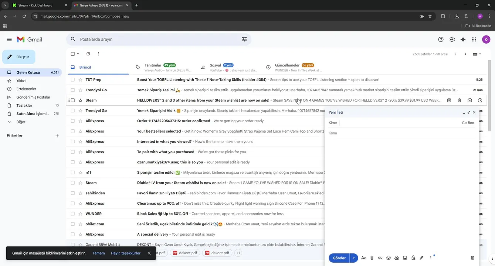Open the Gmail main menu hamburger icon
This screenshot has height=266, width=495.
coord(9,40)
